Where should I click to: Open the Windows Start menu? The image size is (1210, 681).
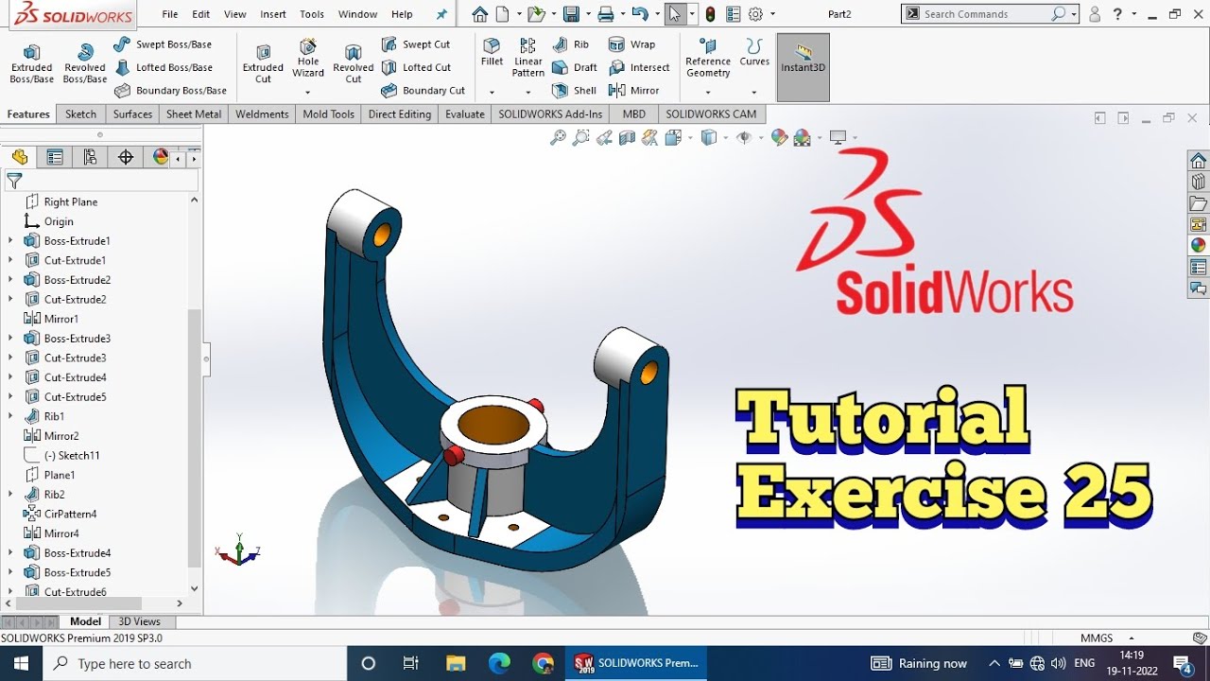(21, 663)
